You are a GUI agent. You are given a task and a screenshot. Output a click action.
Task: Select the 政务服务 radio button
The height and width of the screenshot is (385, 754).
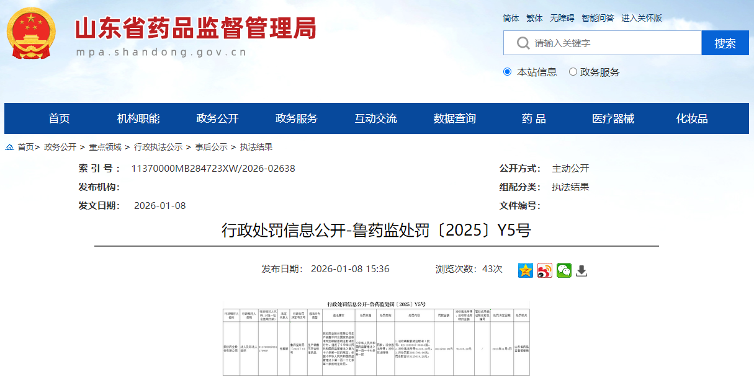tap(573, 72)
